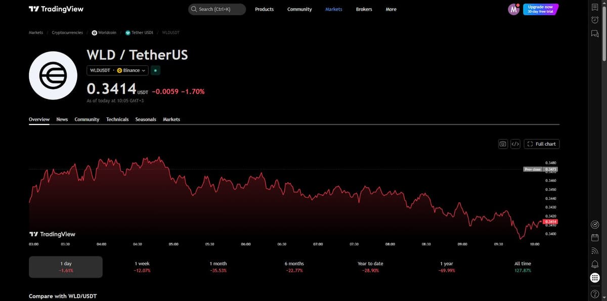Open the Brokers menu
This screenshot has height=301, width=607.
tap(364, 9)
